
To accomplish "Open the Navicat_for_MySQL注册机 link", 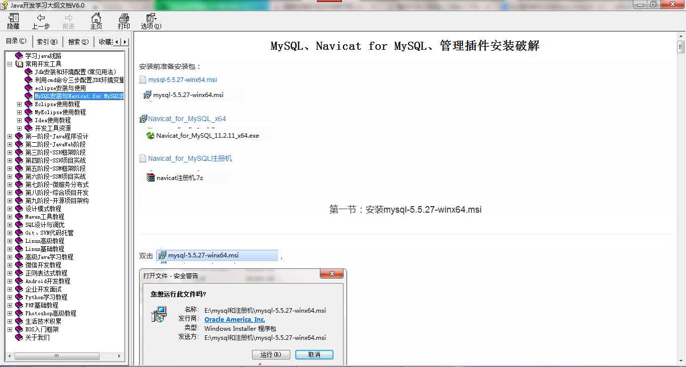I will pyautogui.click(x=190, y=158).
